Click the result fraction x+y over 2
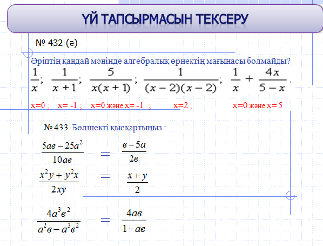The height and width of the screenshot is (246, 323). click(137, 182)
